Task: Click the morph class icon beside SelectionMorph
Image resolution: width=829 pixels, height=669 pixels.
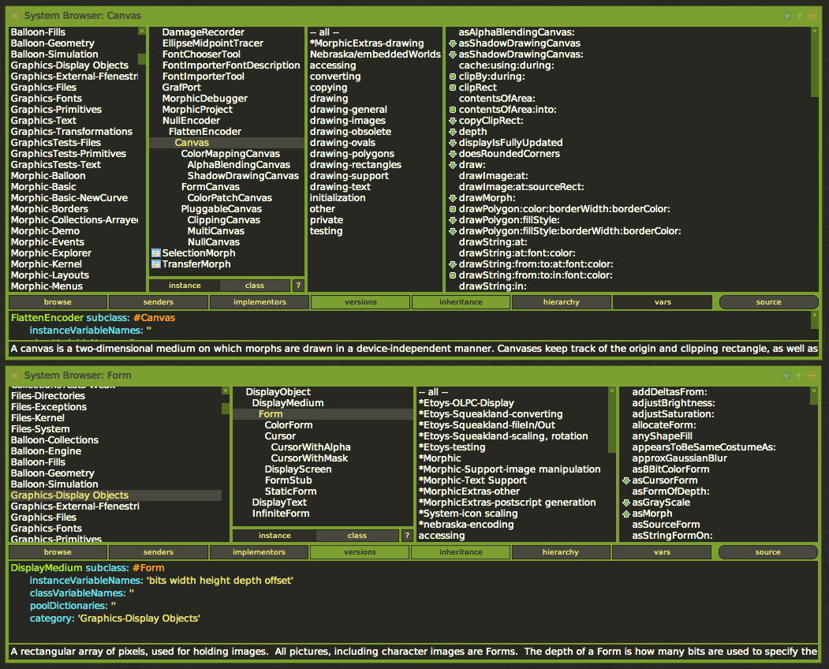Action: [156, 253]
